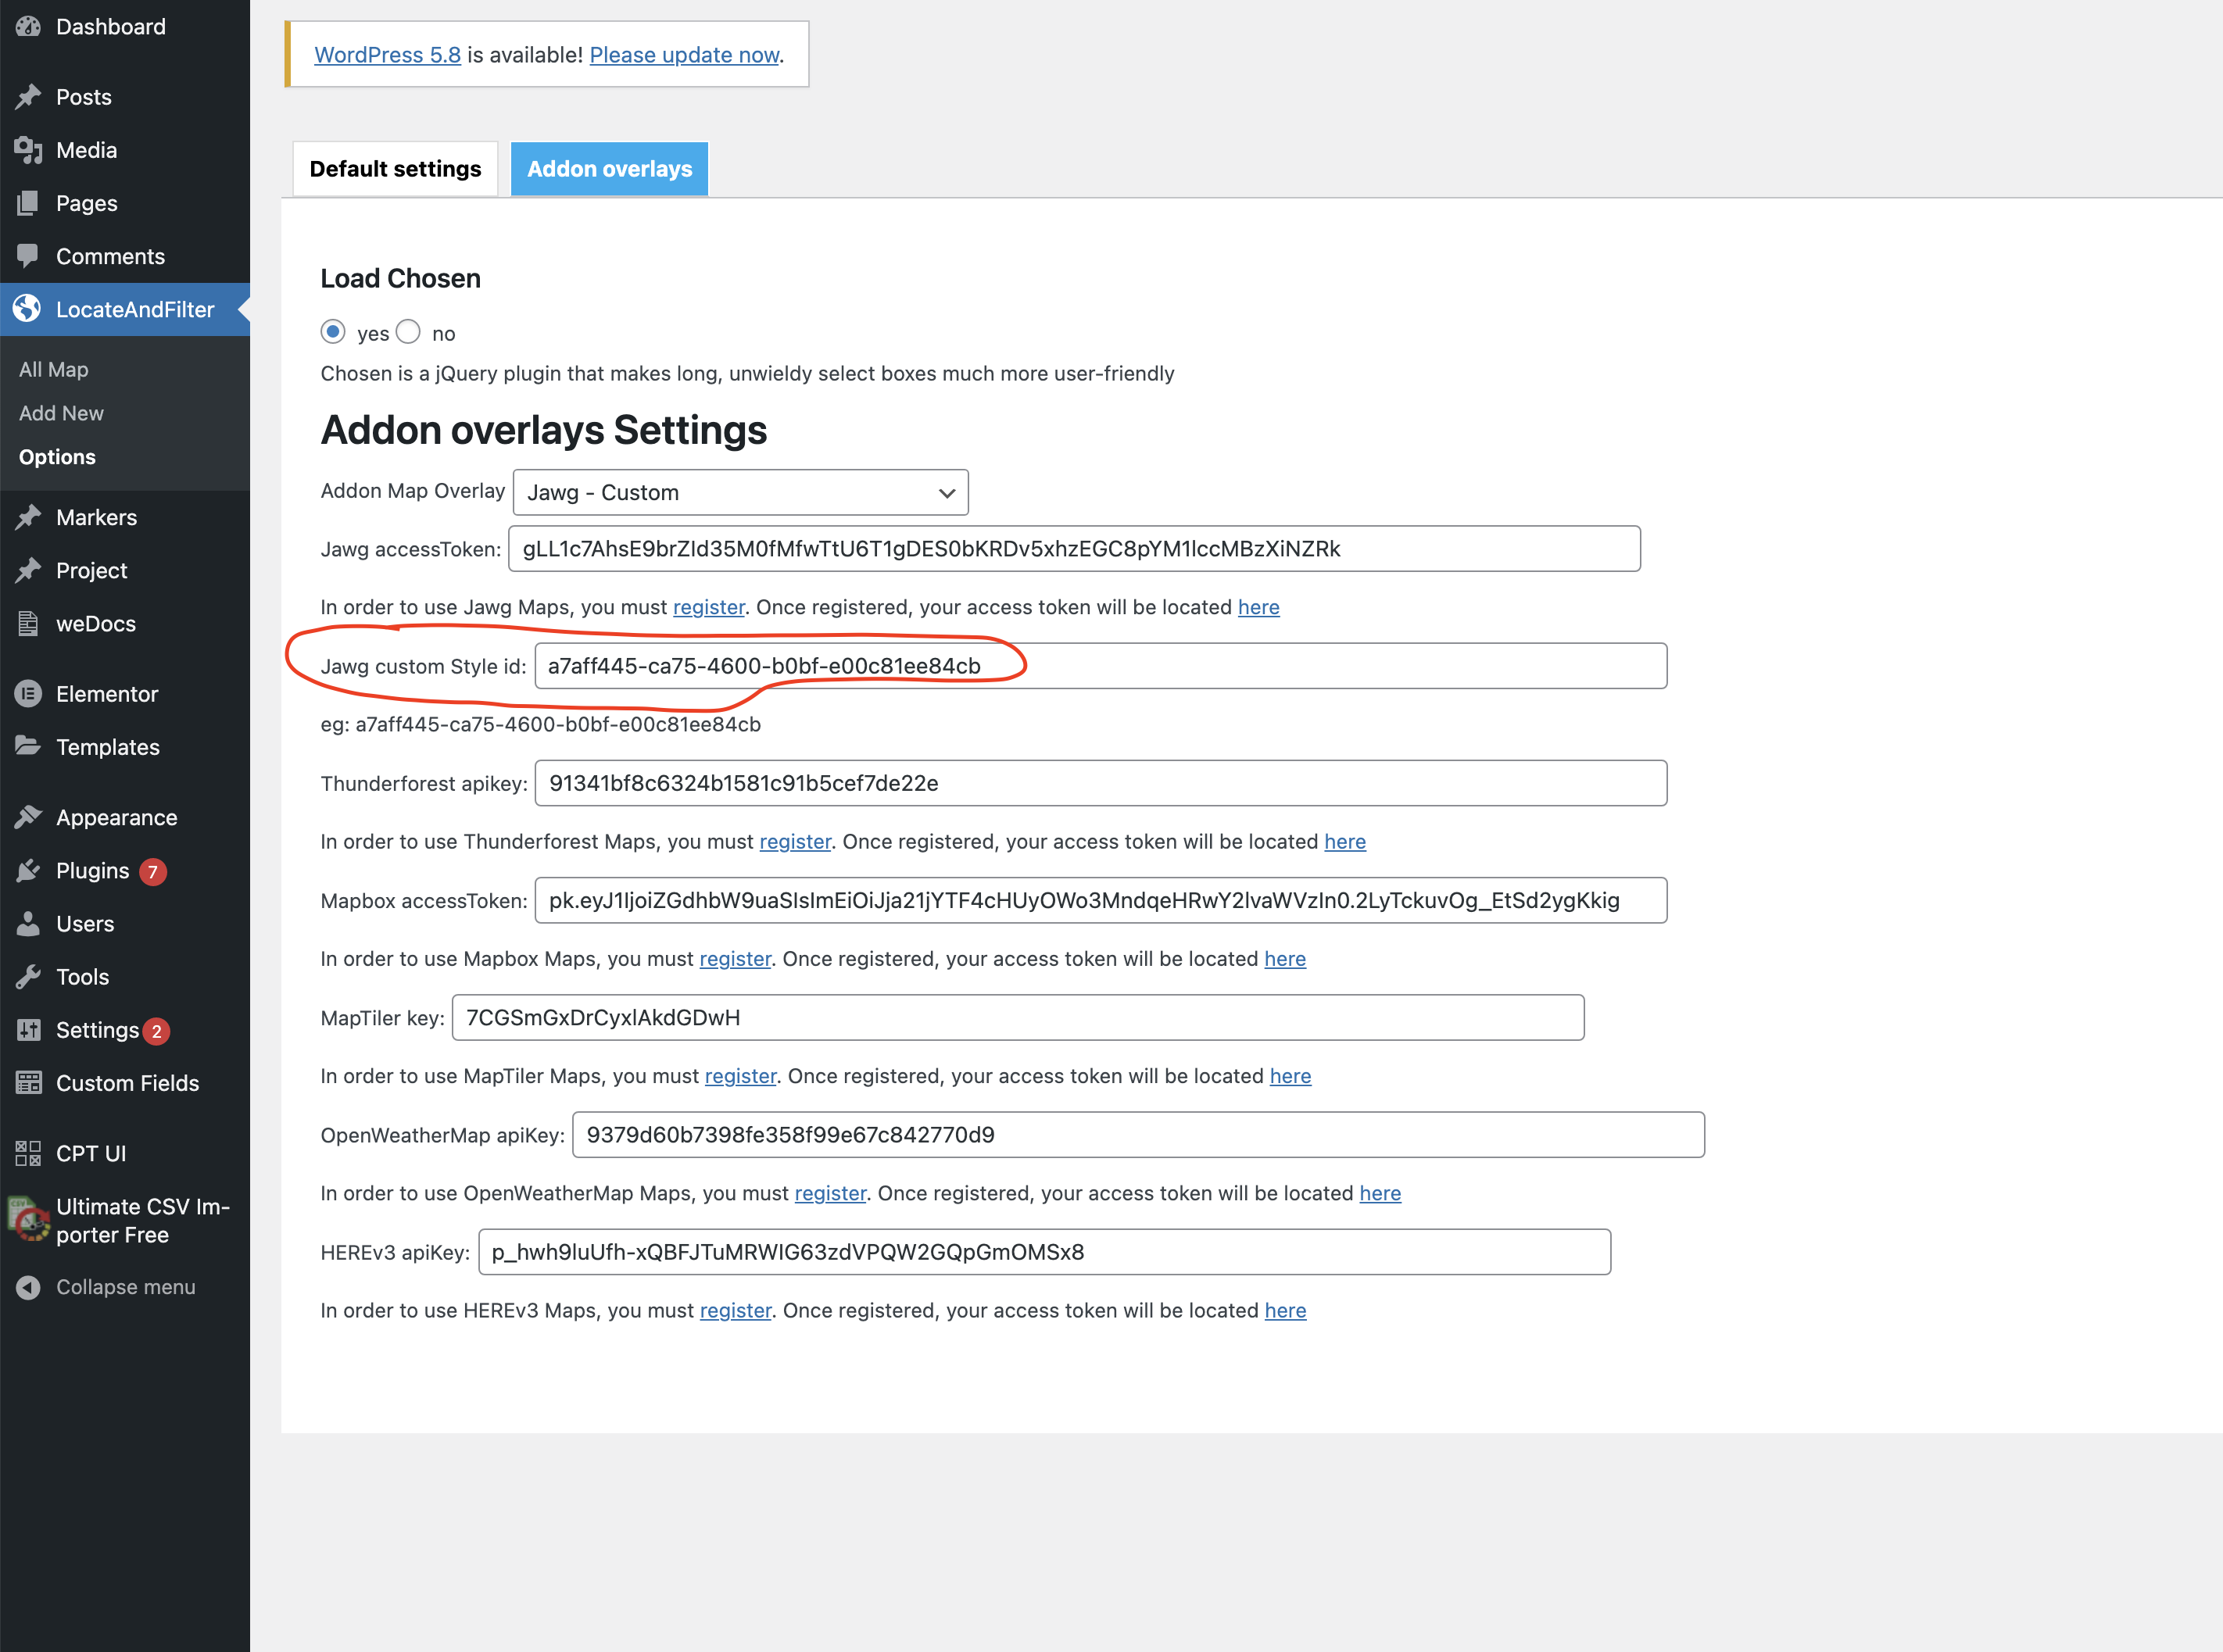This screenshot has width=2223, height=1652.
Task: Click the LocateAndFilter globe icon
Action: pos(28,309)
